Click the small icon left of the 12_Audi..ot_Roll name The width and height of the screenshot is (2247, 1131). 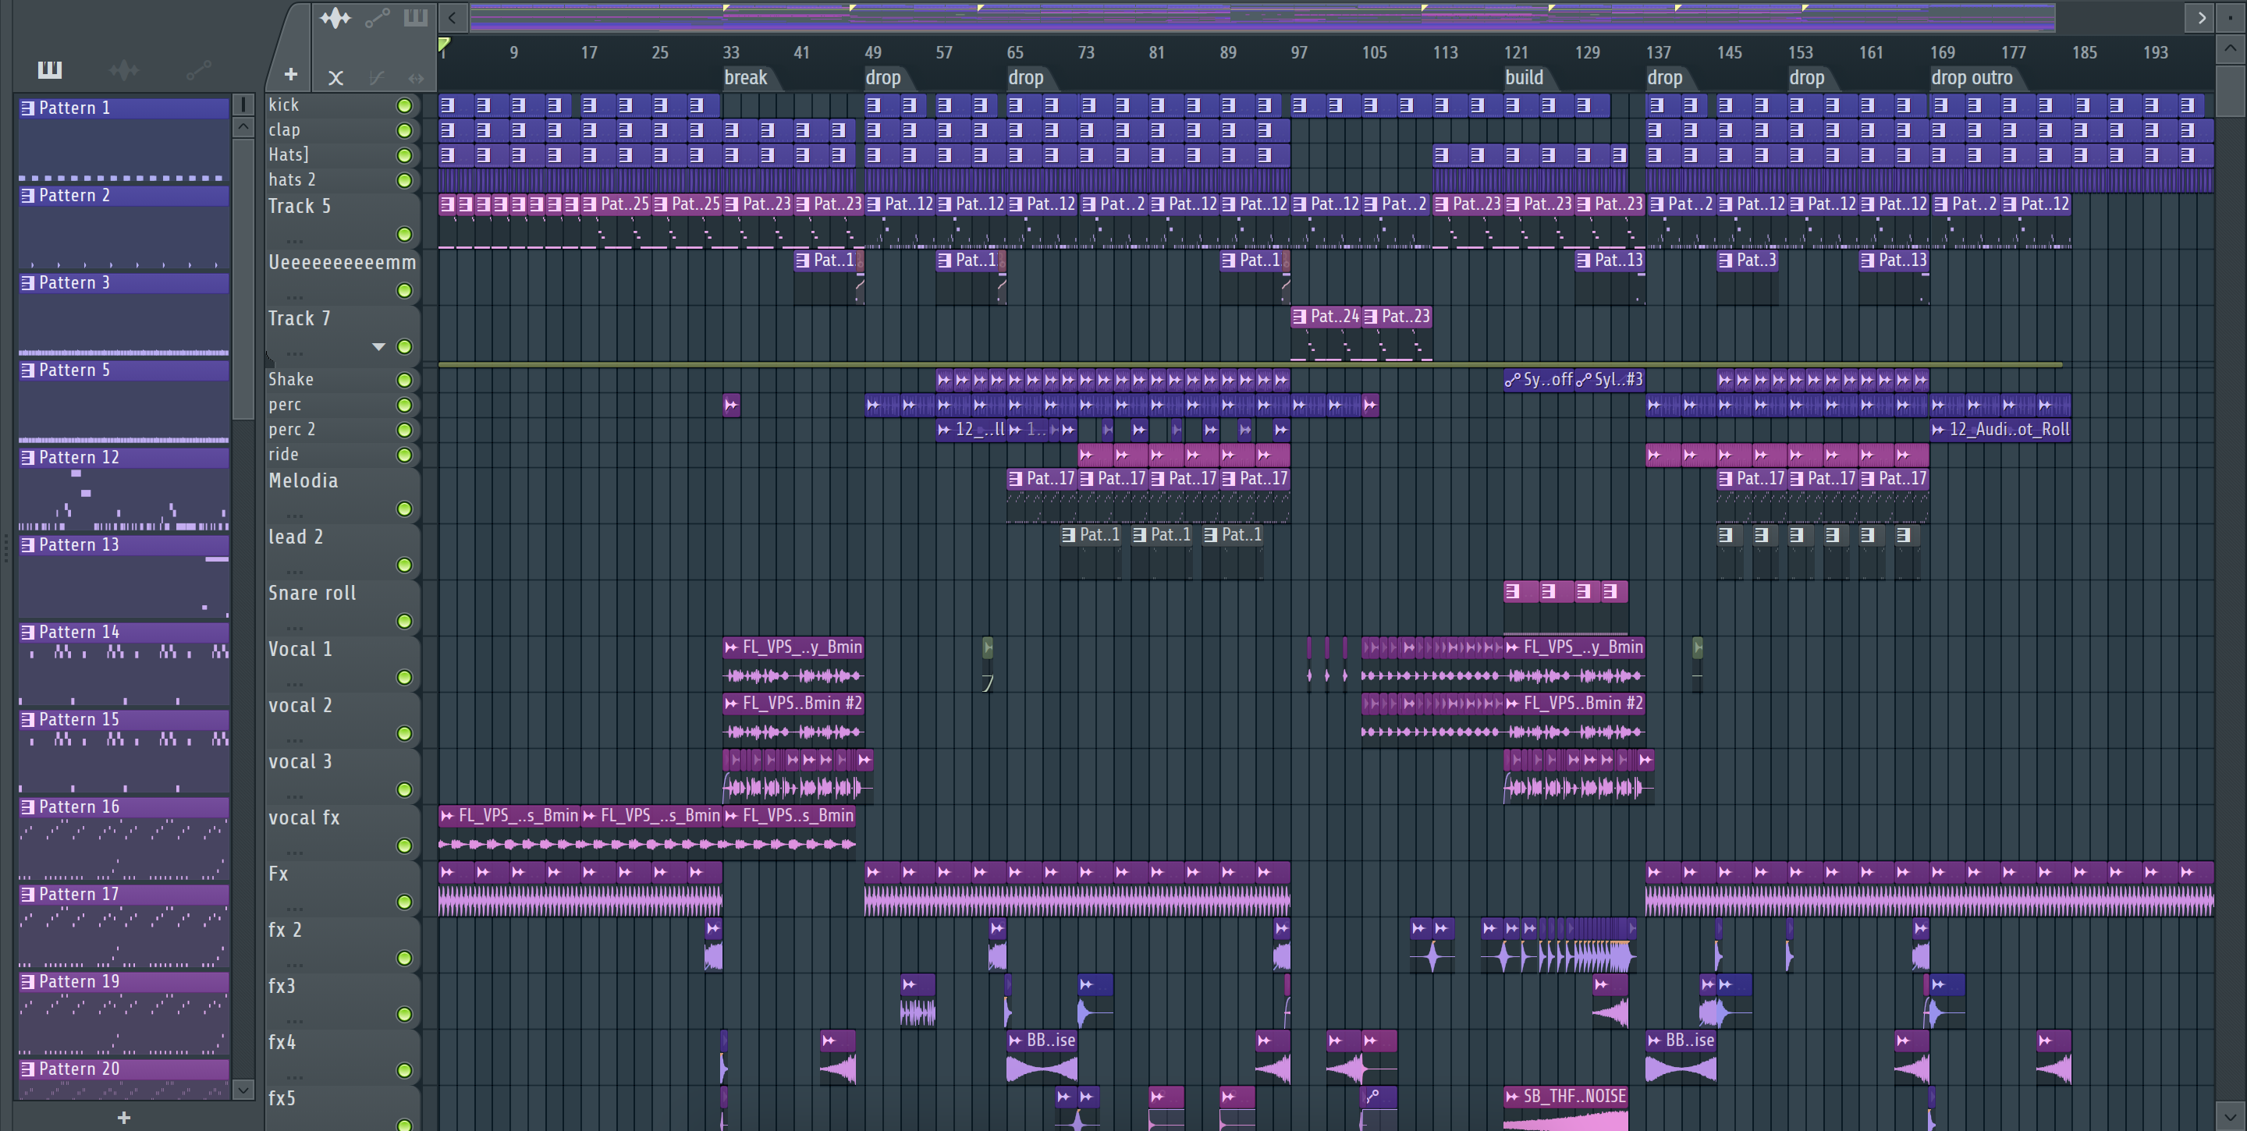pyautogui.click(x=1938, y=430)
